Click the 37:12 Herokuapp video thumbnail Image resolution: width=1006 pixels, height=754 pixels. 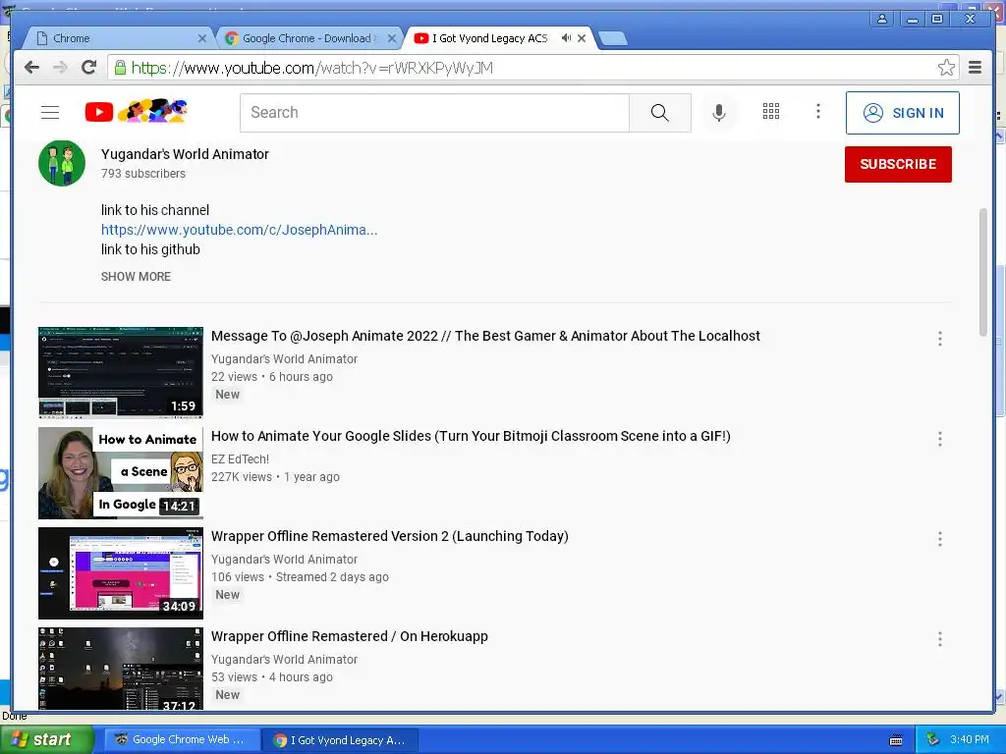point(121,668)
